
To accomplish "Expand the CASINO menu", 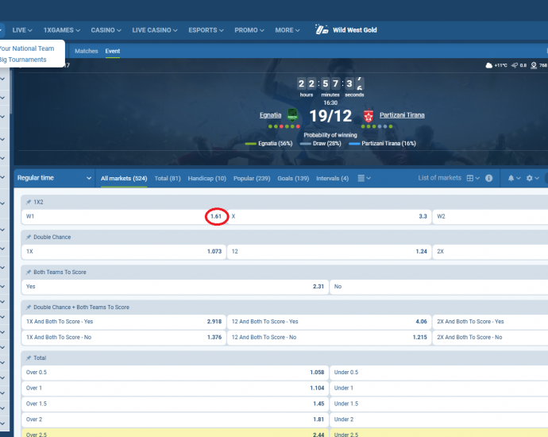I will 106,30.
